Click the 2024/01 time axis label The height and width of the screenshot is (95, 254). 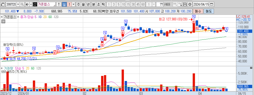tap(24, 93)
